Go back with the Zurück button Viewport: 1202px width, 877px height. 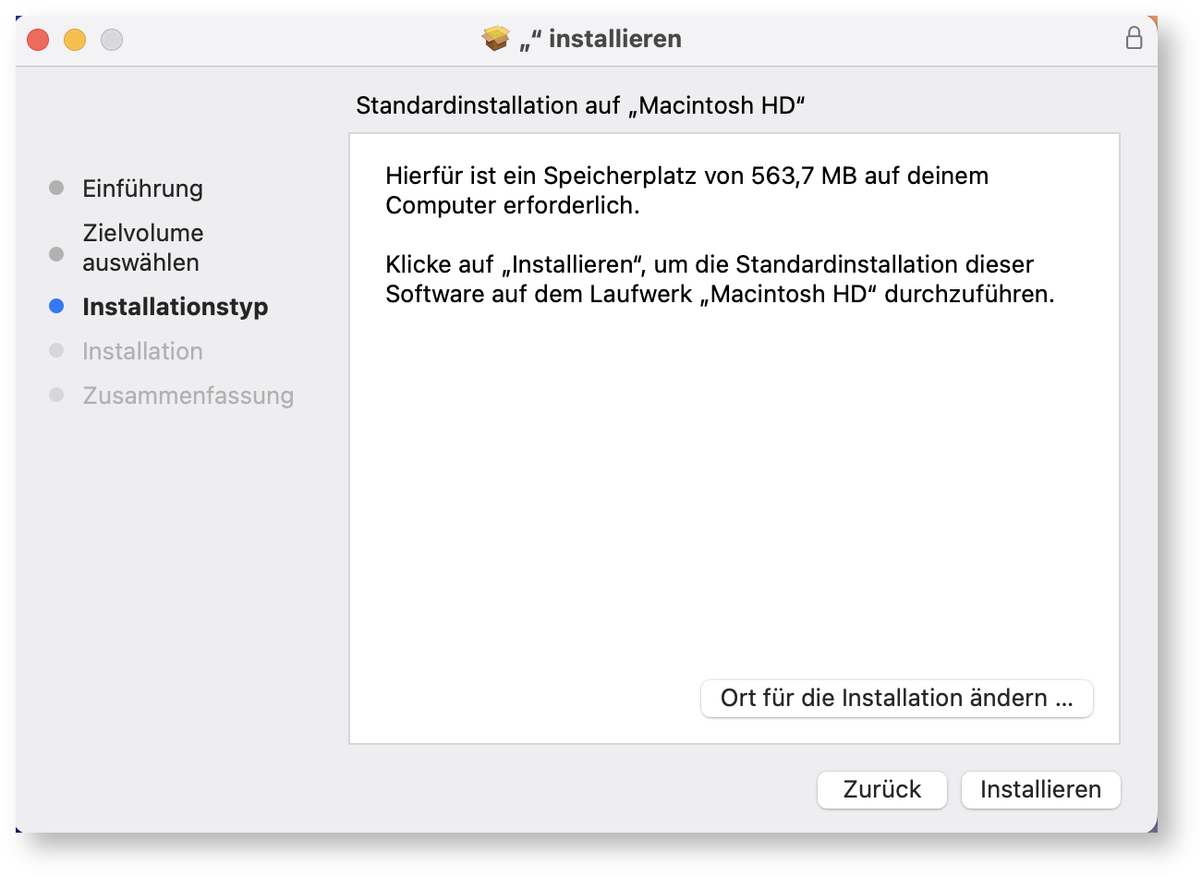tap(881, 789)
